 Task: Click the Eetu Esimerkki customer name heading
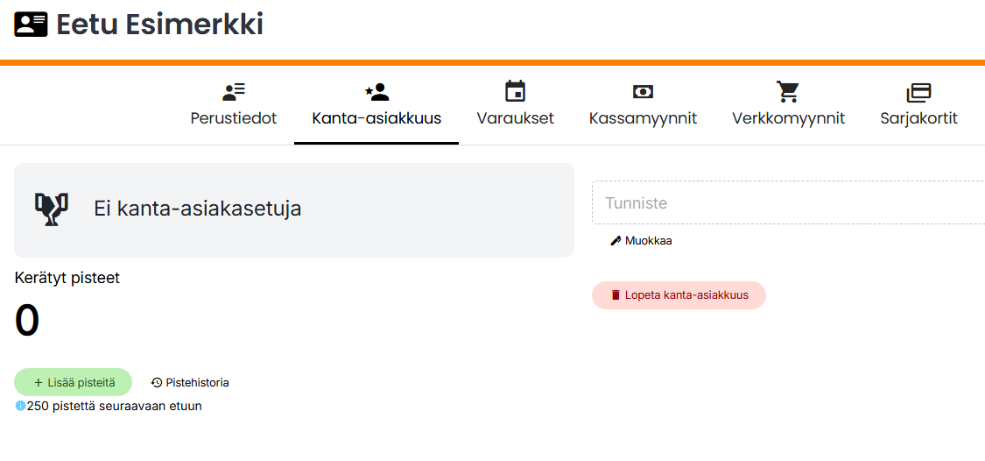[160, 25]
